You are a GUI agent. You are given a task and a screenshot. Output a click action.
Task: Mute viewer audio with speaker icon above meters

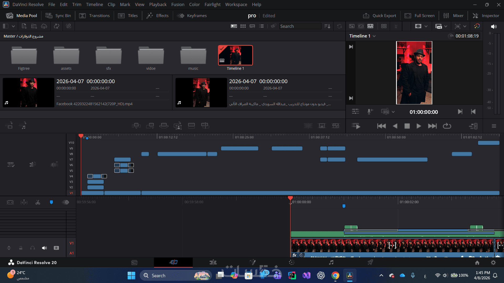click(x=494, y=26)
